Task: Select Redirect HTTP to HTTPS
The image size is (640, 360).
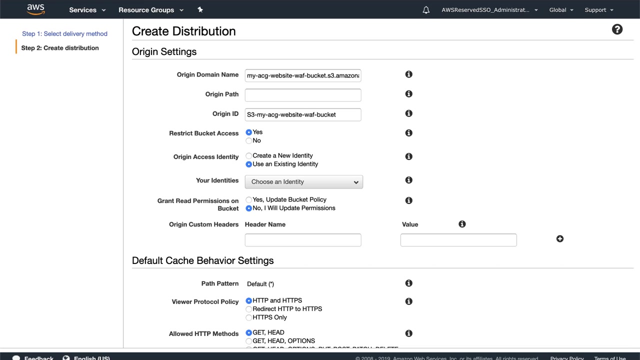Action: click(249, 309)
